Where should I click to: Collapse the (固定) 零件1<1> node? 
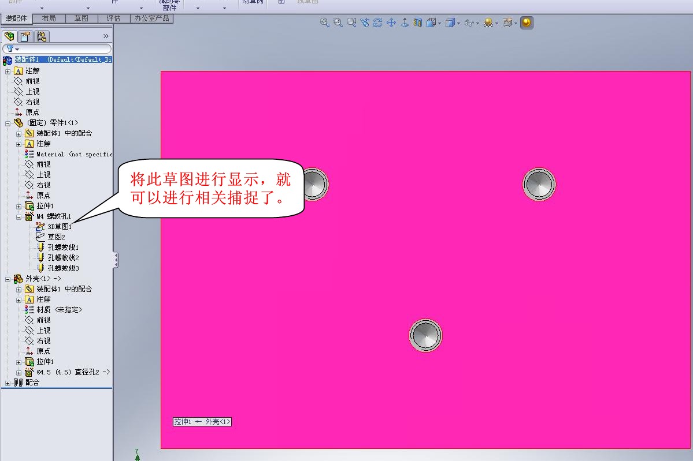click(8, 123)
